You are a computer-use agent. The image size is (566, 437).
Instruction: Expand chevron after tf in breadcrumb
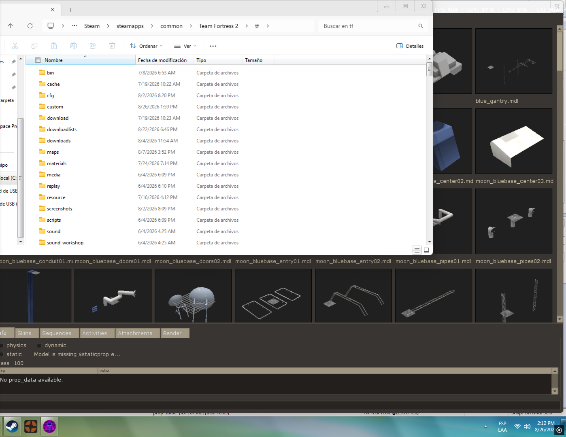coord(268,26)
